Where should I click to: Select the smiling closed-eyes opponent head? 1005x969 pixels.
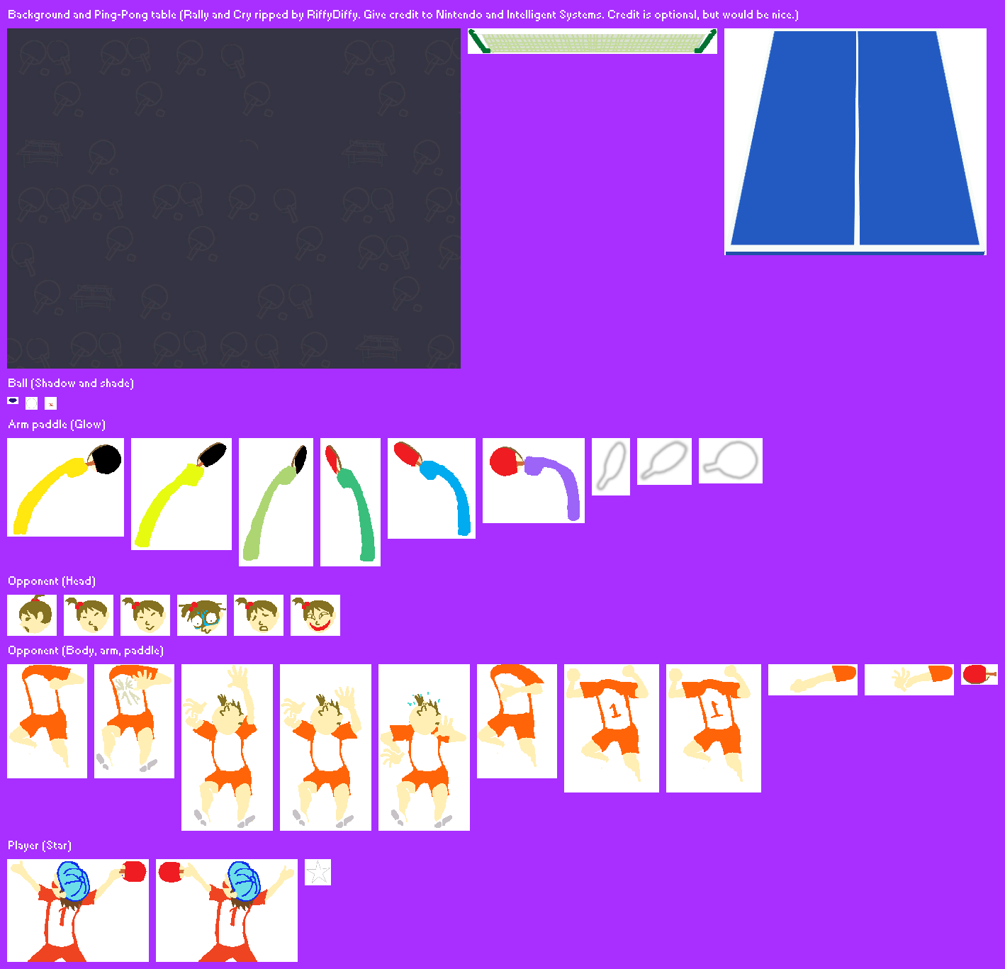click(145, 615)
